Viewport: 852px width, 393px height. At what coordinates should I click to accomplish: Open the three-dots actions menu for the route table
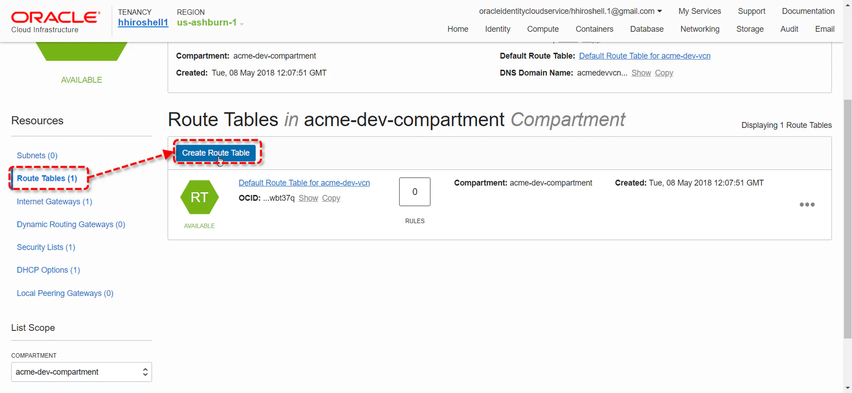pos(807,205)
